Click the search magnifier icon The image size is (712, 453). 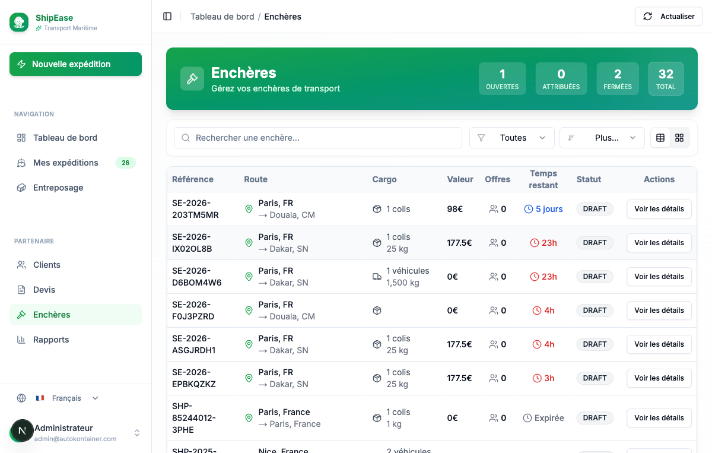coord(186,138)
